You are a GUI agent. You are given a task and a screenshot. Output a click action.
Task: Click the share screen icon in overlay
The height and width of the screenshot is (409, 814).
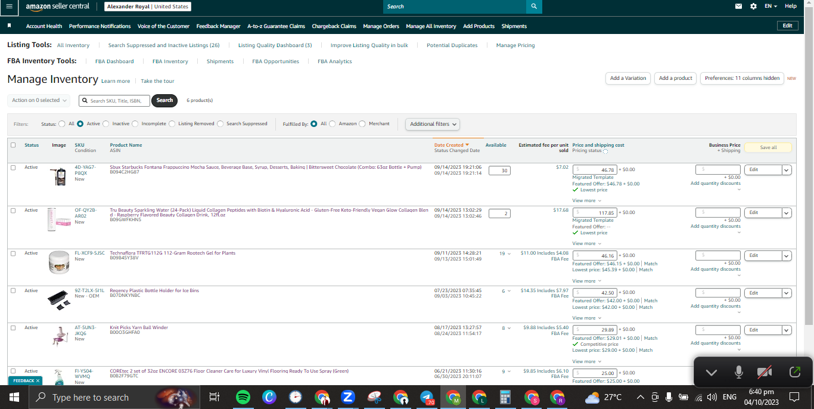[x=795, y=372]
